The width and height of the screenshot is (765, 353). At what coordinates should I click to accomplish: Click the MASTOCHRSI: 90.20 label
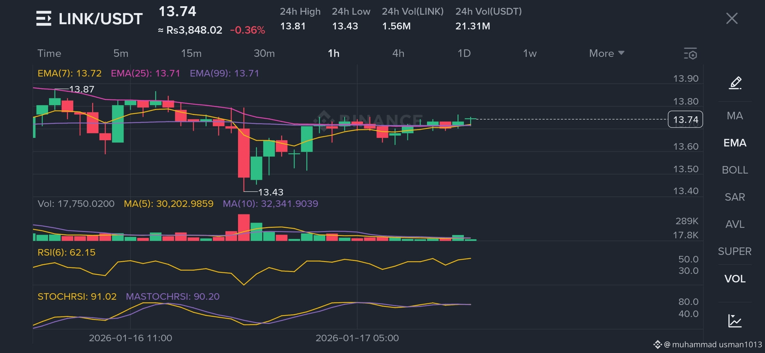[173, 296]
